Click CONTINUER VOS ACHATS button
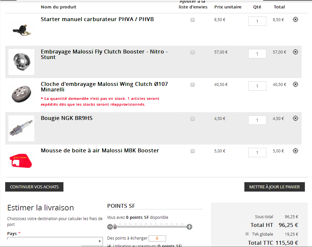The height and width of the screenshot is (247, 312). [34, 187]
